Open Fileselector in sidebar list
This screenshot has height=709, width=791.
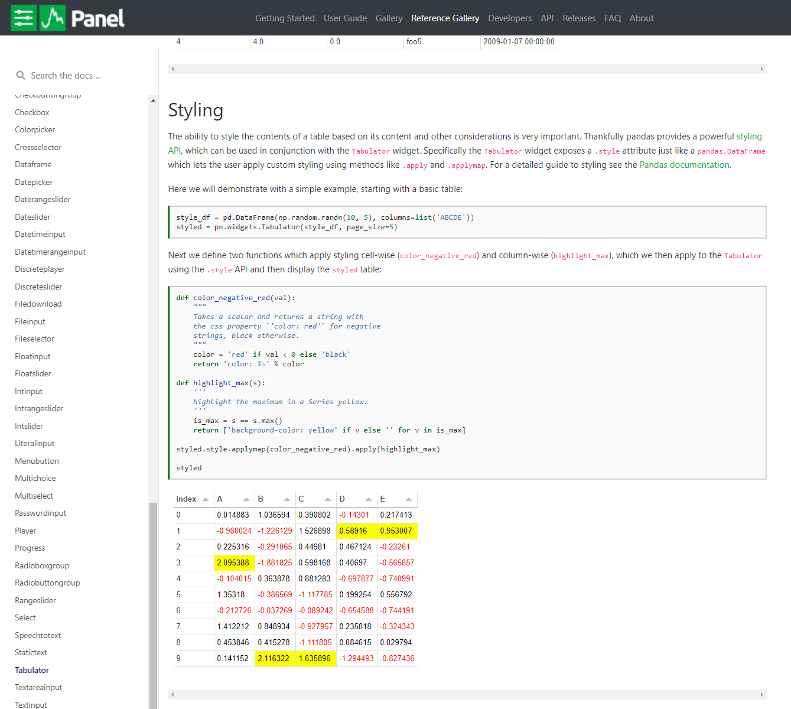(34, 339)
